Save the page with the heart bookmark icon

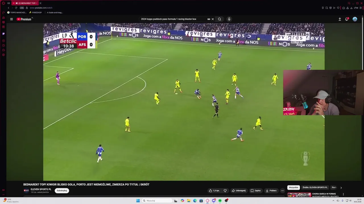point(338,8)
